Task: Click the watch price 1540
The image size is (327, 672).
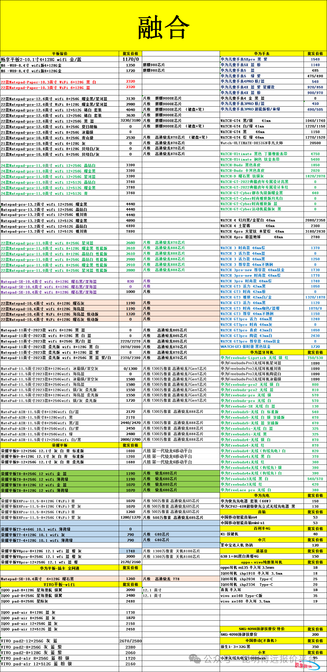Action: pos(315,59)
